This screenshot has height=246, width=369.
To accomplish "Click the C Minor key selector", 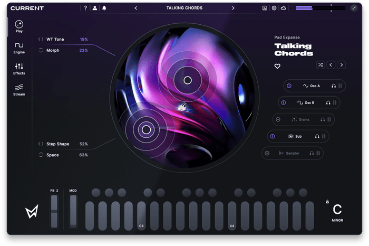I will click(x=337, y=212).
